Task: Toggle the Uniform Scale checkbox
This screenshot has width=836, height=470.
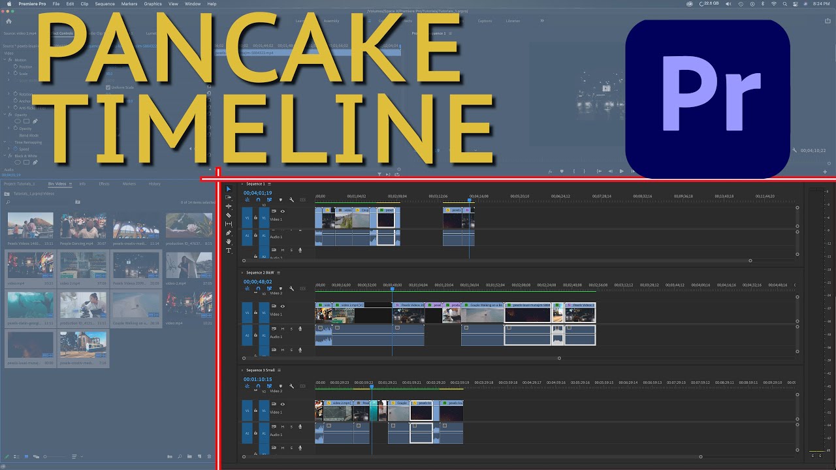Action: (x=108, y=87)
